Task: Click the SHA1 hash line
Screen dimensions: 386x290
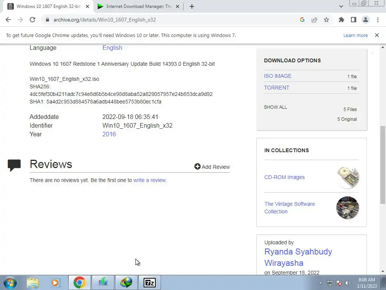Action: click(95, 102)
